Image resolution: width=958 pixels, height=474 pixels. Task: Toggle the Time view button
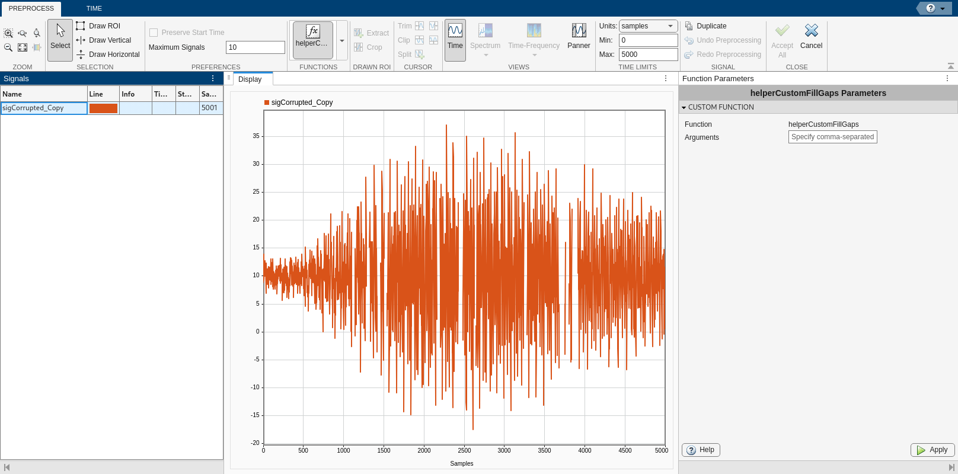(455, 40)
